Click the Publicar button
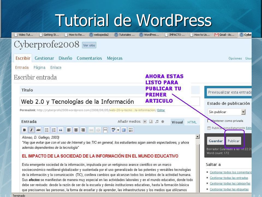This screenshot has width=262, height=197. coord(234,141)
